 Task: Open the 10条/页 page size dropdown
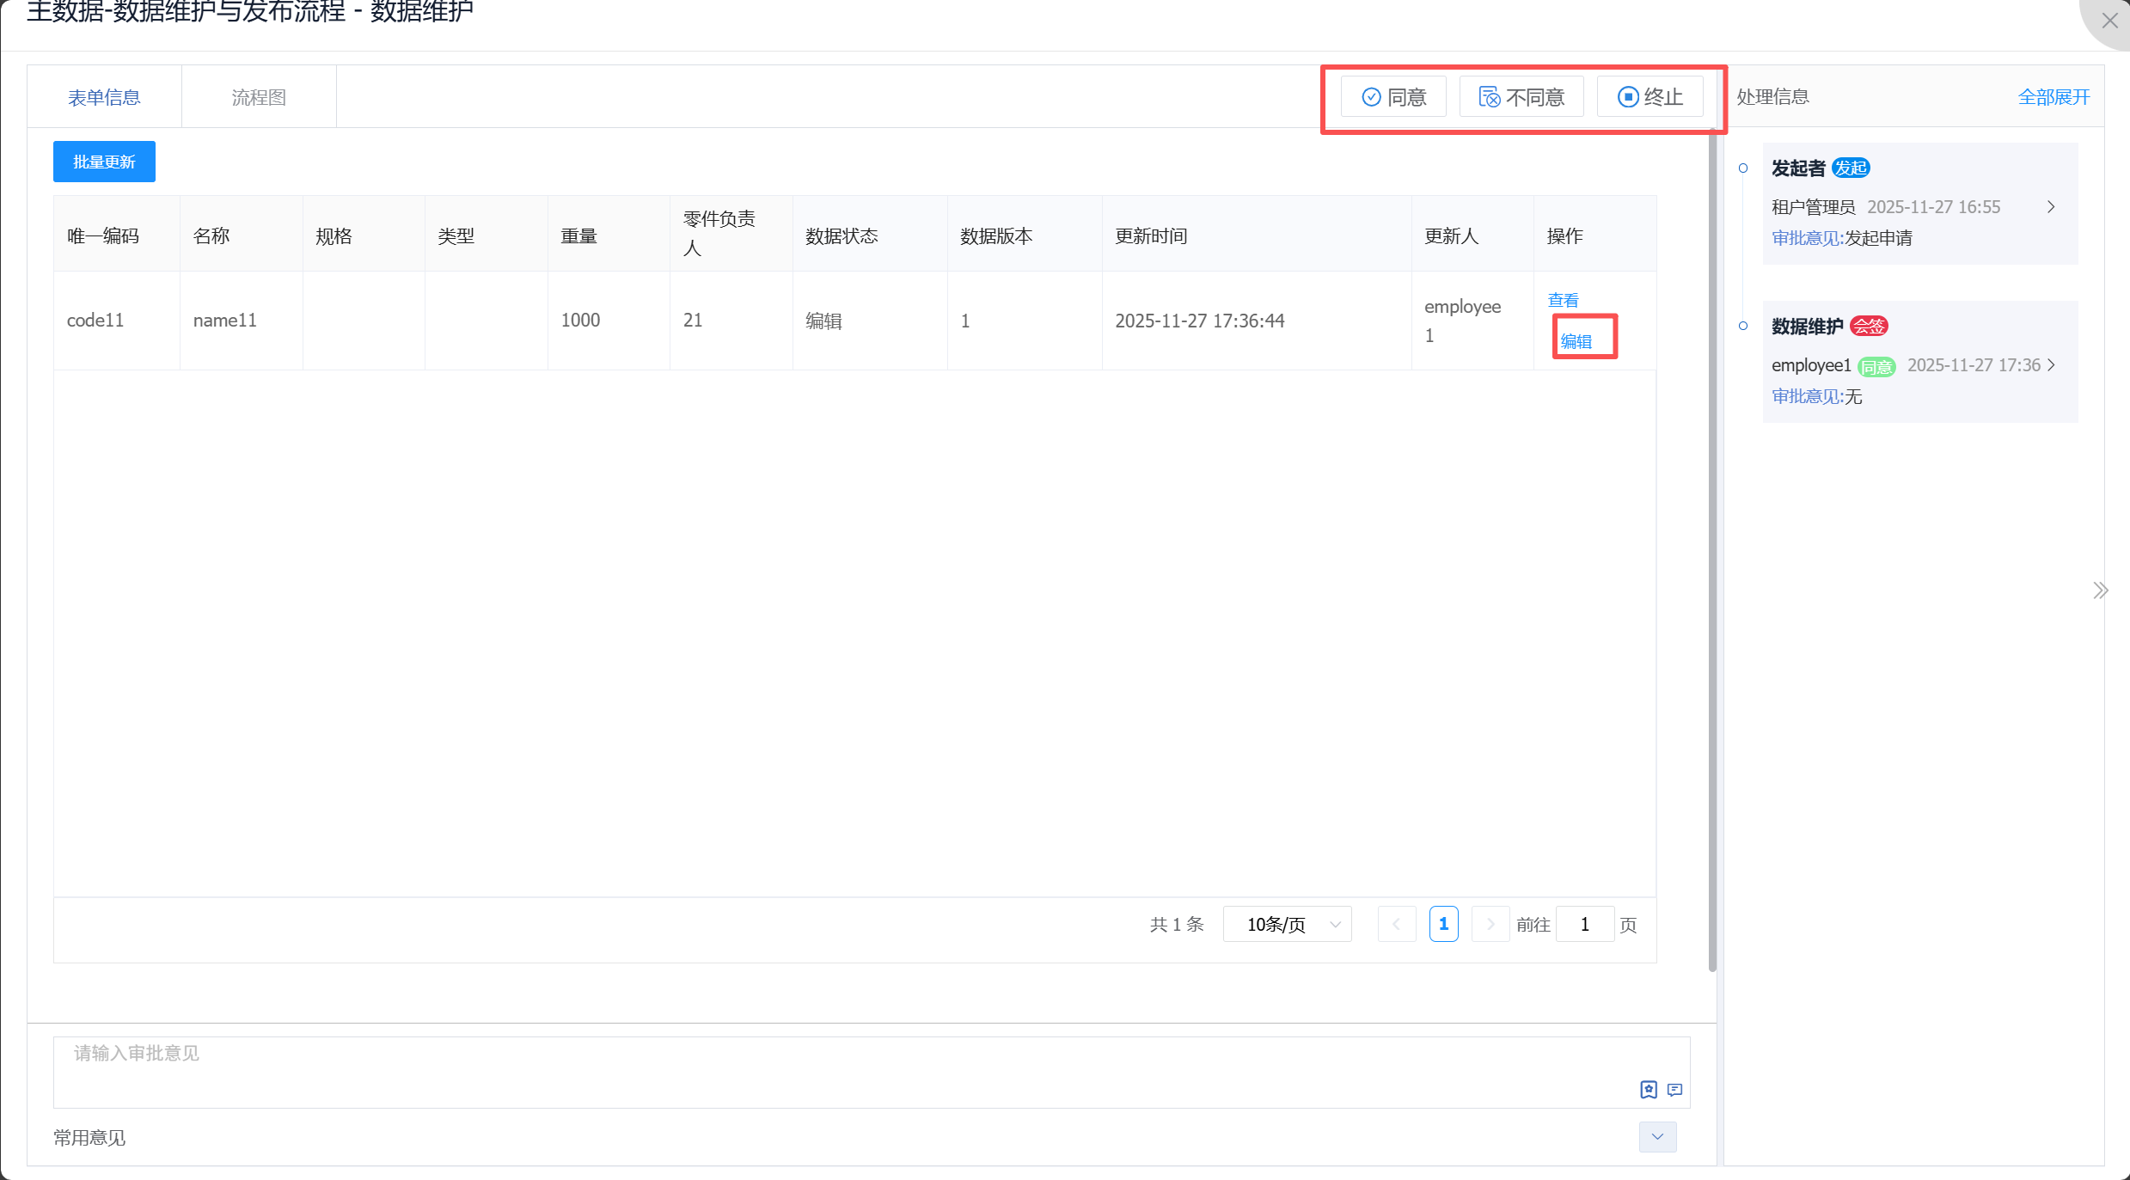coord(1287,924)
